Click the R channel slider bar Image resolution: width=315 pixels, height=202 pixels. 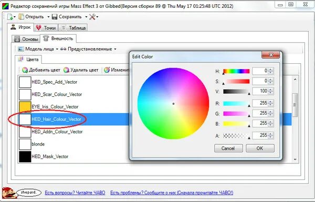[x=236, y=103]
